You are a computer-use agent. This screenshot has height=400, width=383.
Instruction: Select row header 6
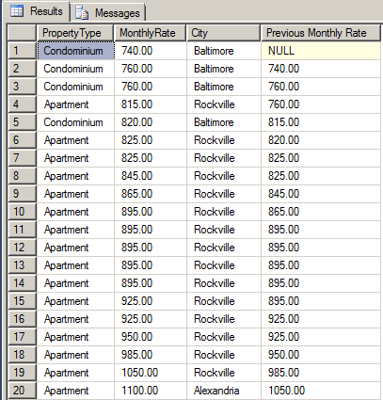(x=22, y=140)
